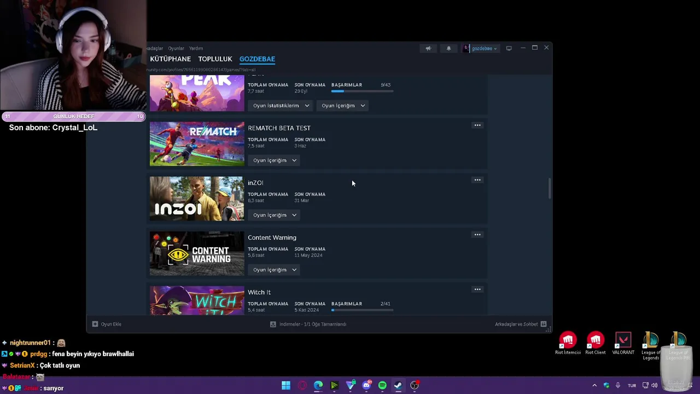Open Riot Client desktop shortcut

(x=596, y=344)
